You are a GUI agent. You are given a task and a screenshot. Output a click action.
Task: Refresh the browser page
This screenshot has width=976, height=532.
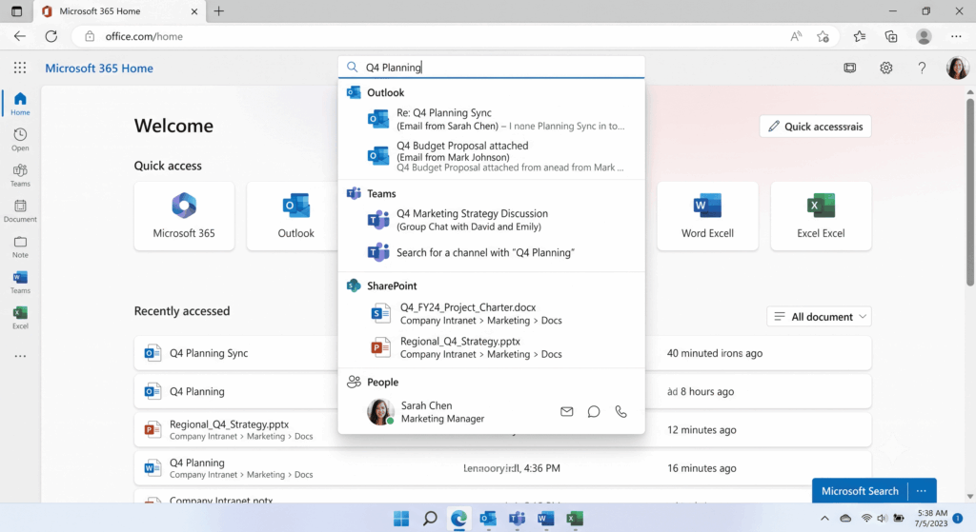click(51, 36)
